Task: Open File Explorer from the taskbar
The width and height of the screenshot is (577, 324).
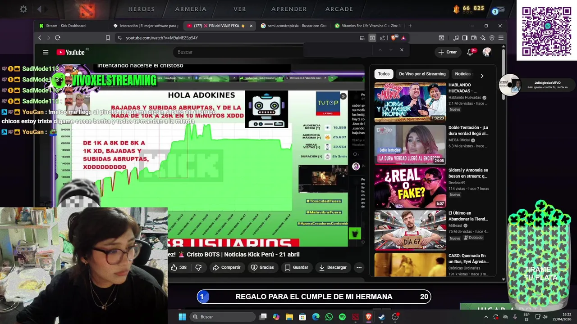Action: [x=289, y=317]
